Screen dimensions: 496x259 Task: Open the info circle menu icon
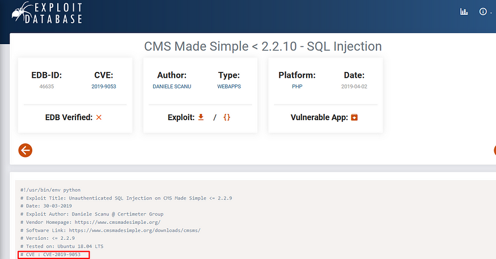[483, 12]
